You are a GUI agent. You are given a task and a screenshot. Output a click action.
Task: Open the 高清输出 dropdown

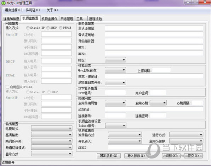52,134
